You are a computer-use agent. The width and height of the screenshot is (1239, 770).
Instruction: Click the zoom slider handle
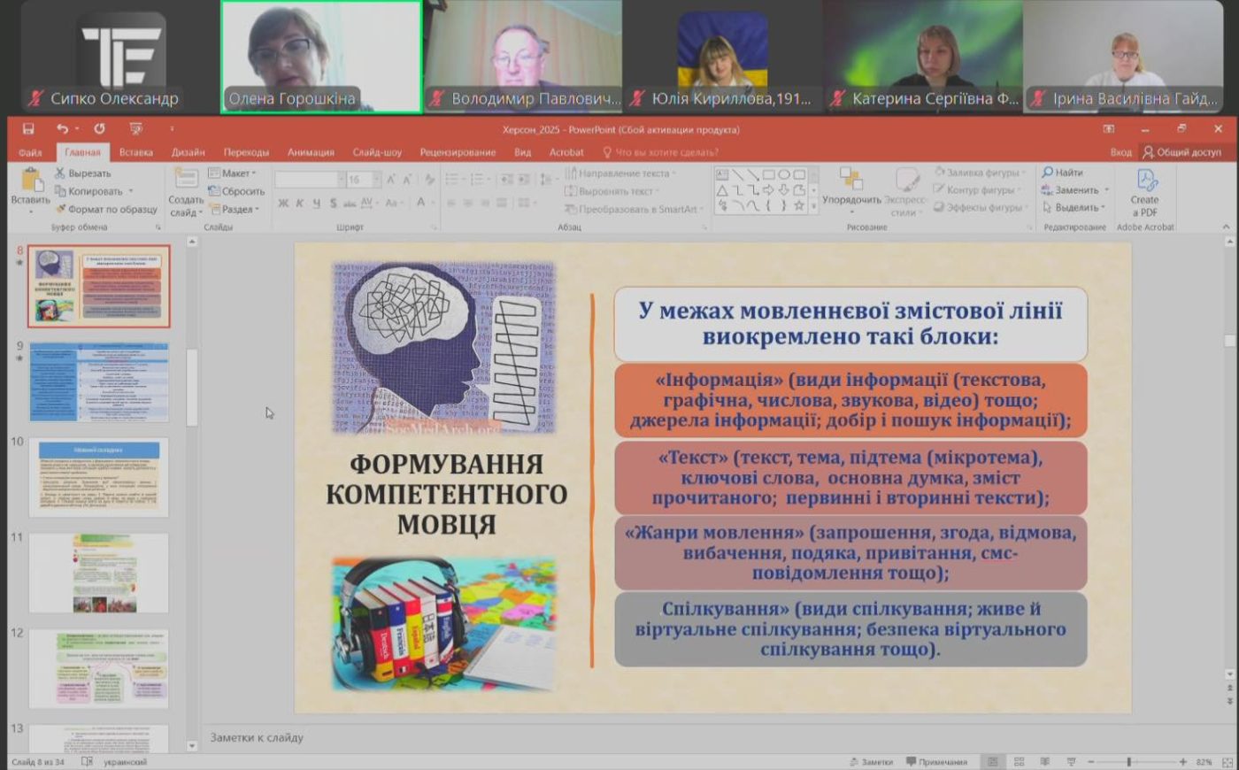click(x=1129, y=761)
